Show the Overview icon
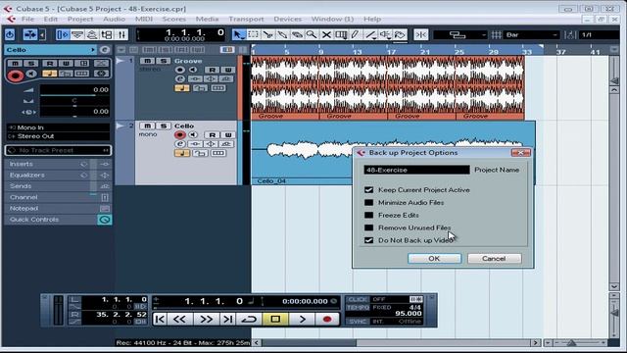 point(92,35)
